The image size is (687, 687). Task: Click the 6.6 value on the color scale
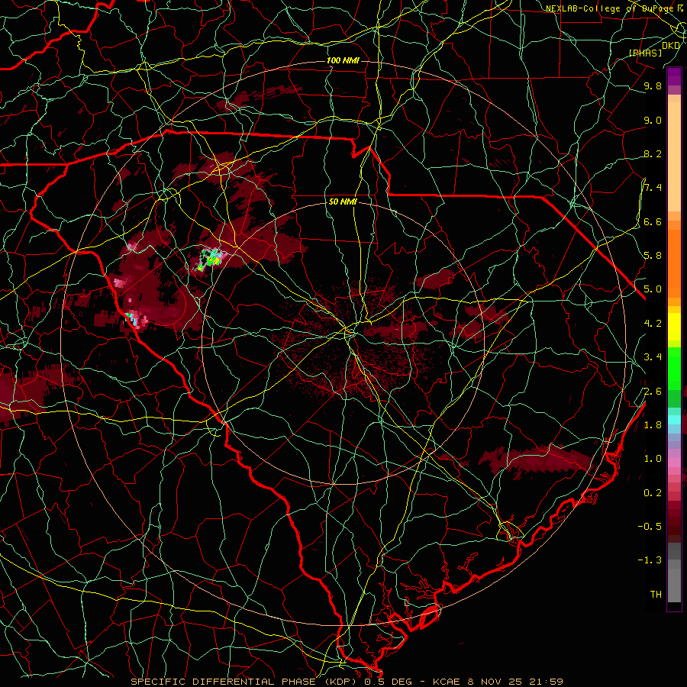click(x=653, y=221)
